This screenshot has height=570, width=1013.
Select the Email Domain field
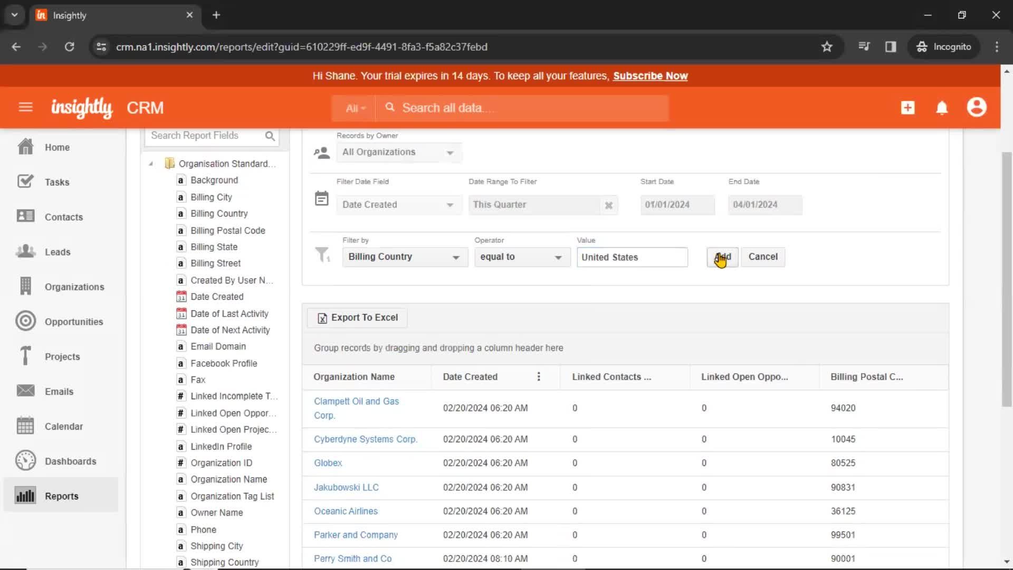(218, 346)
